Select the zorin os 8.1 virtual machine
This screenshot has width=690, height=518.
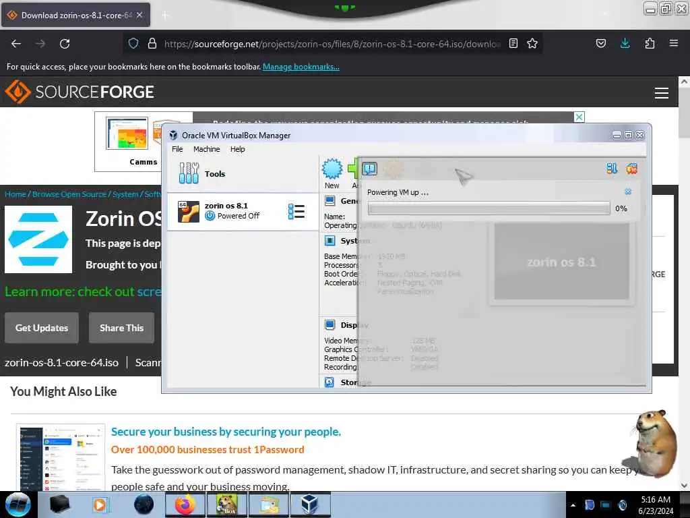[243, 211]
